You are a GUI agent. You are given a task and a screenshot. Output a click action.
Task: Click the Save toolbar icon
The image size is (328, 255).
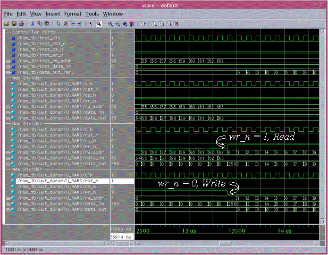click(13, 24)
